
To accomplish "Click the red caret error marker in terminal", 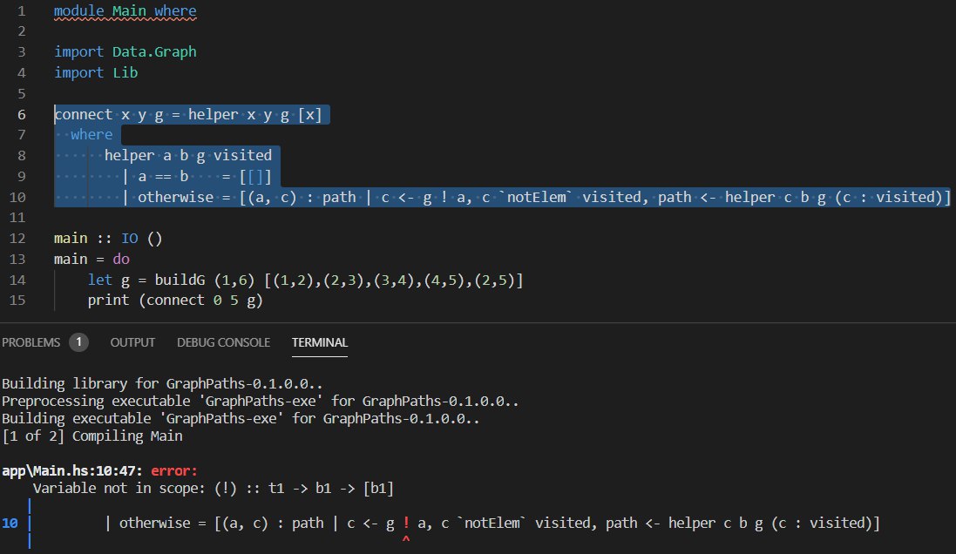I will pyautogui.click(x=406, y=540).
